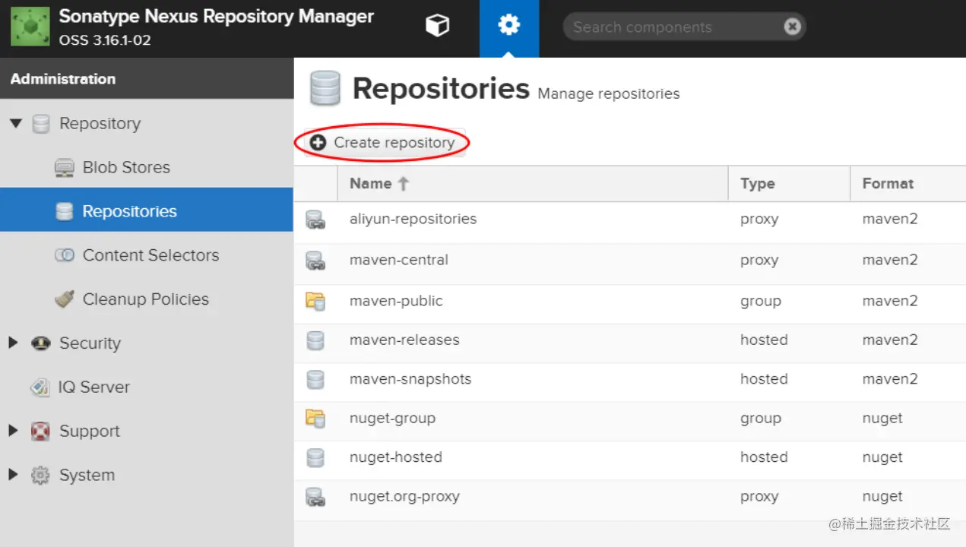Click Format cell 'maven2' of aliyun-repositories
The width and height of the screenshot is (966, 547).
coord(890,219)
